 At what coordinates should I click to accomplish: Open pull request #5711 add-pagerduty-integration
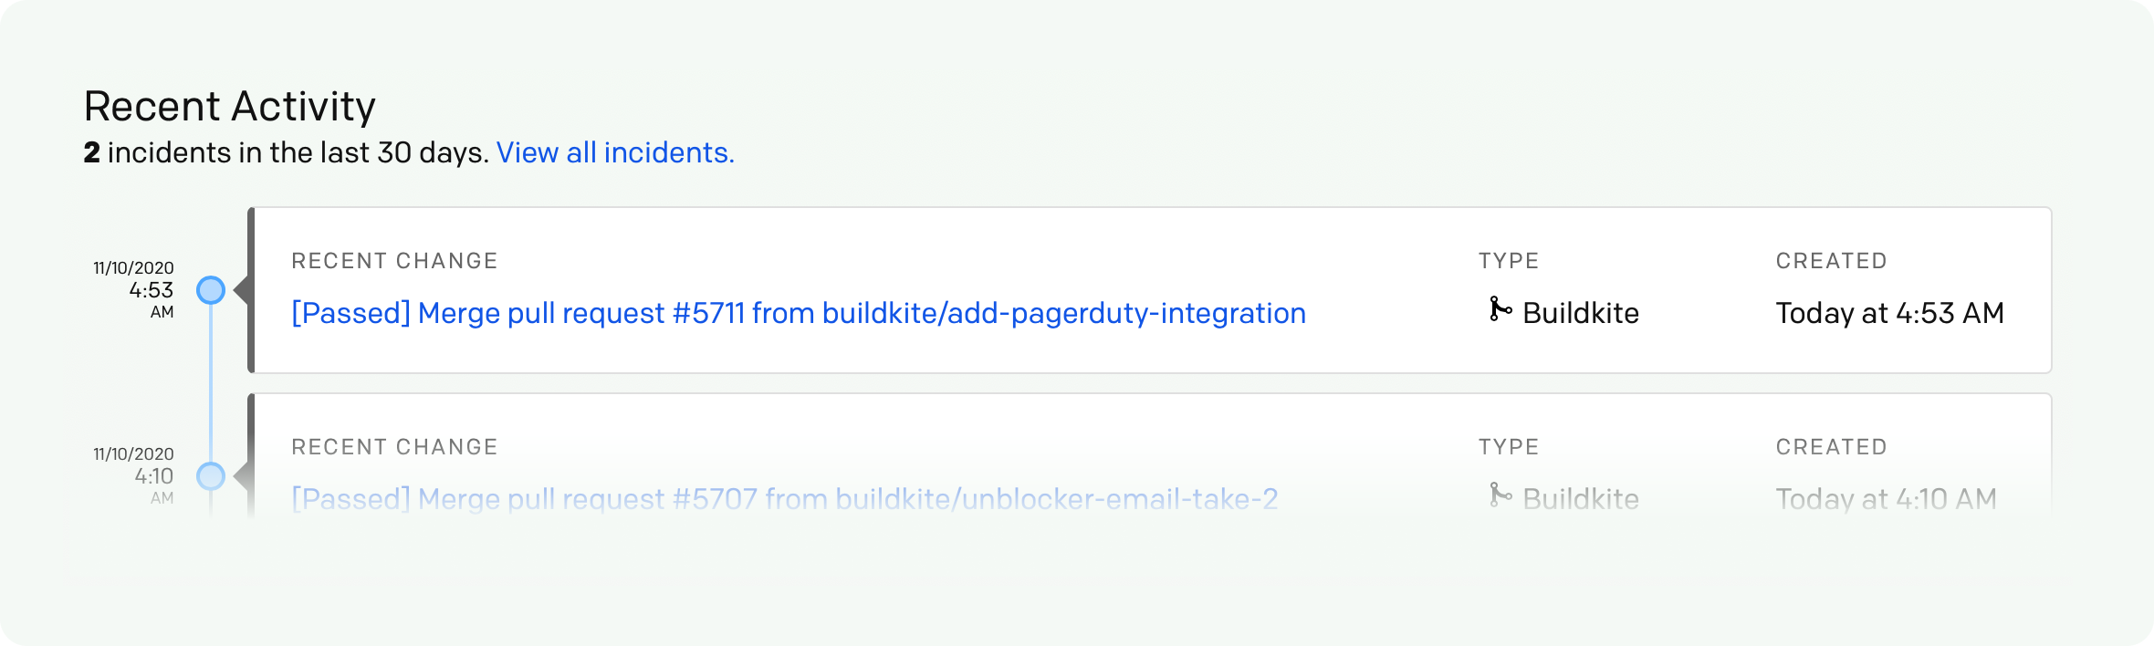[798, 313]
